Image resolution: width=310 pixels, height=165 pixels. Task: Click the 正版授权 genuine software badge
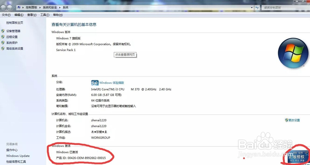click(x=298, y=157)
